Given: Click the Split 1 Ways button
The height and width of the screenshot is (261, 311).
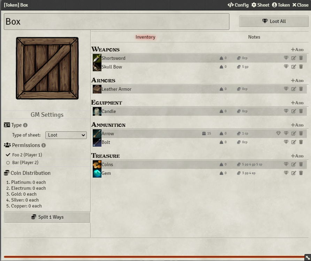Looking at the screenshot, I should coord(47,217).
